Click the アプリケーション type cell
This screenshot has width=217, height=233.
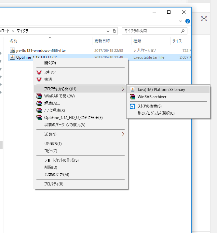pyautogui.click(x=144, y=51)
